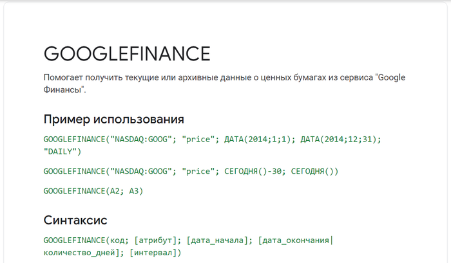Select the description paragraph starting with Помогает

[x=224, y=84]
